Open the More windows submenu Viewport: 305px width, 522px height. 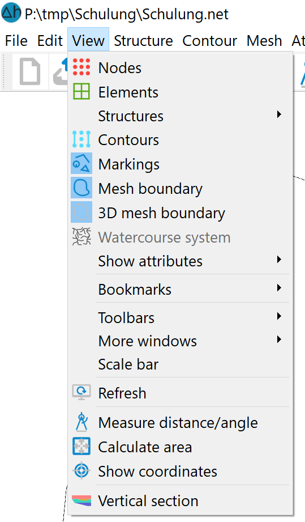click(x=180, y=341)
